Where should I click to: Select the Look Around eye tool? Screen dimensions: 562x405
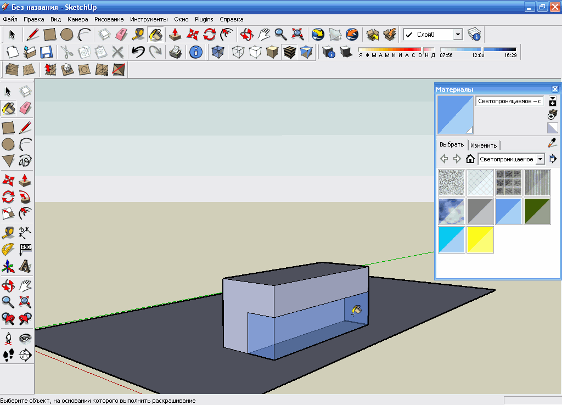coord(25,339)
